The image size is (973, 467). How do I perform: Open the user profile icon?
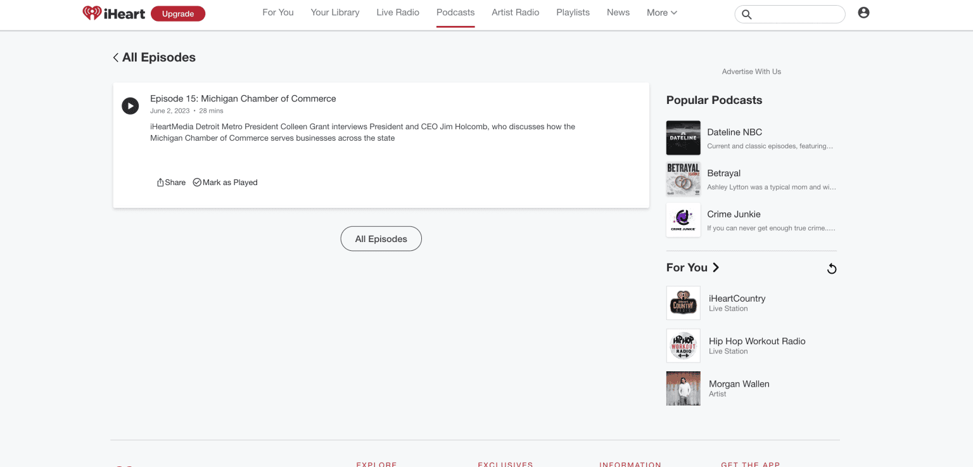pyautogui.click(x=863, y=13)
